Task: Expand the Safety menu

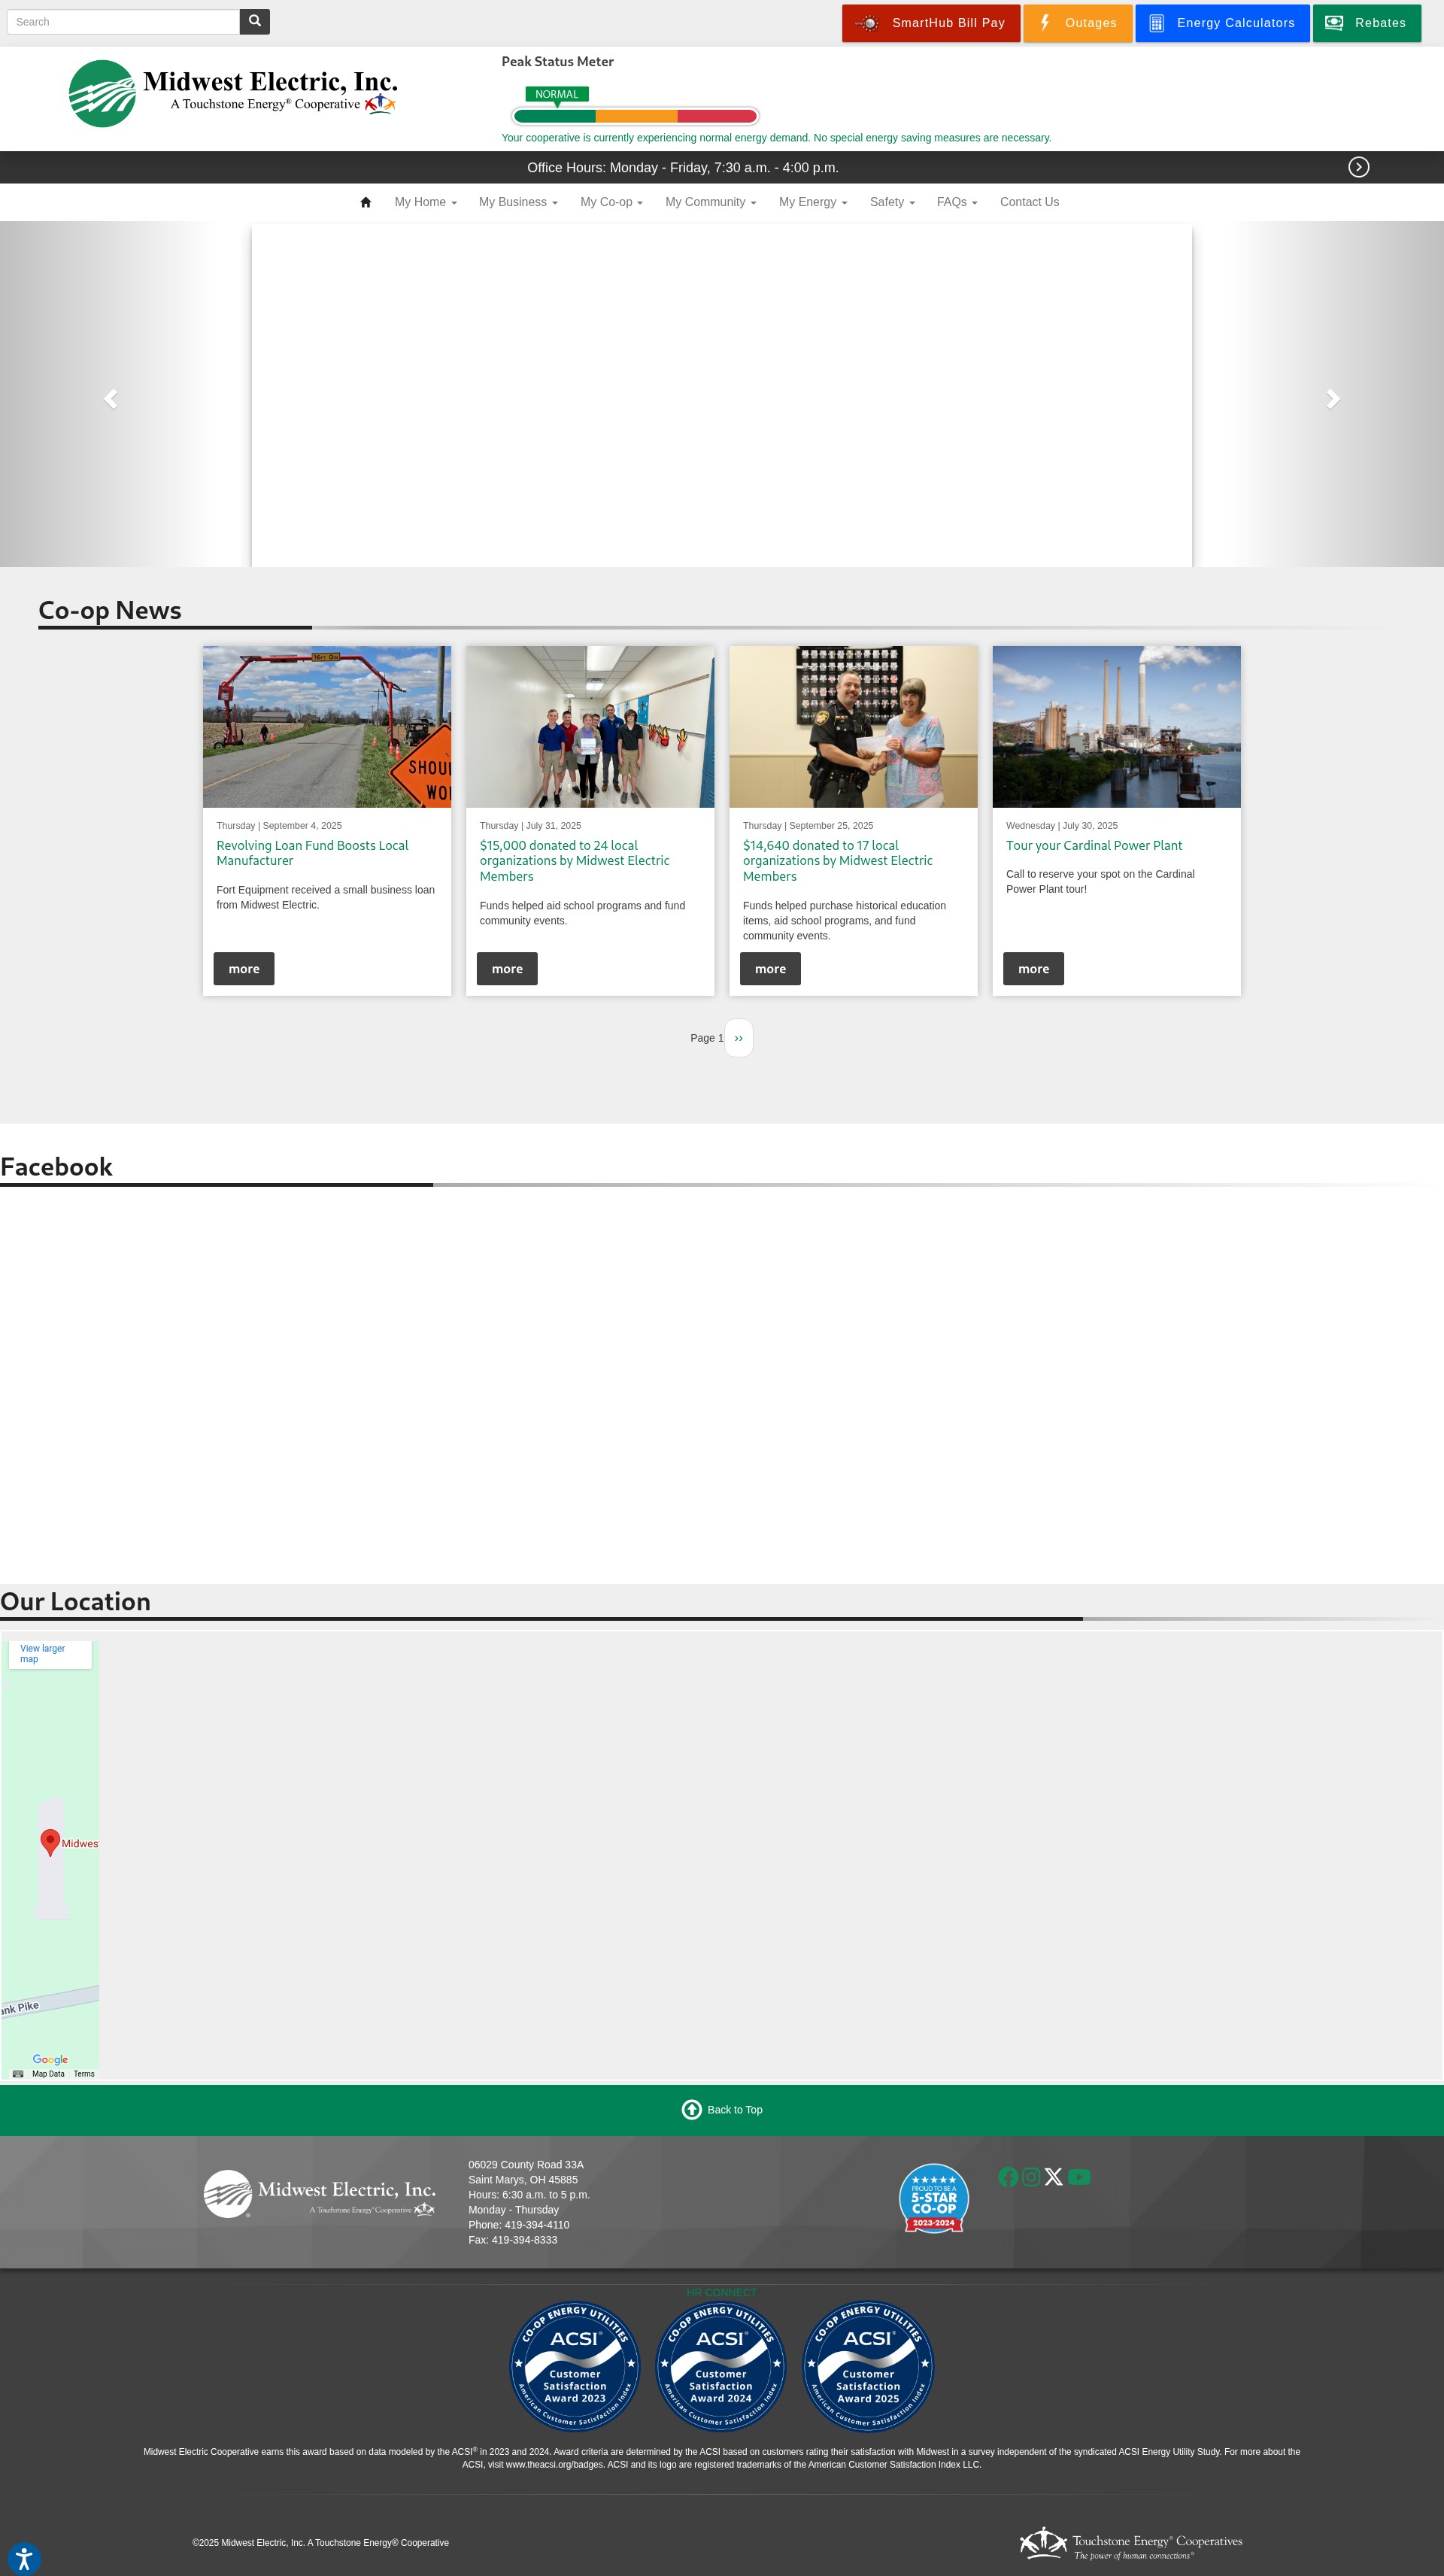Action: (892, 202)
